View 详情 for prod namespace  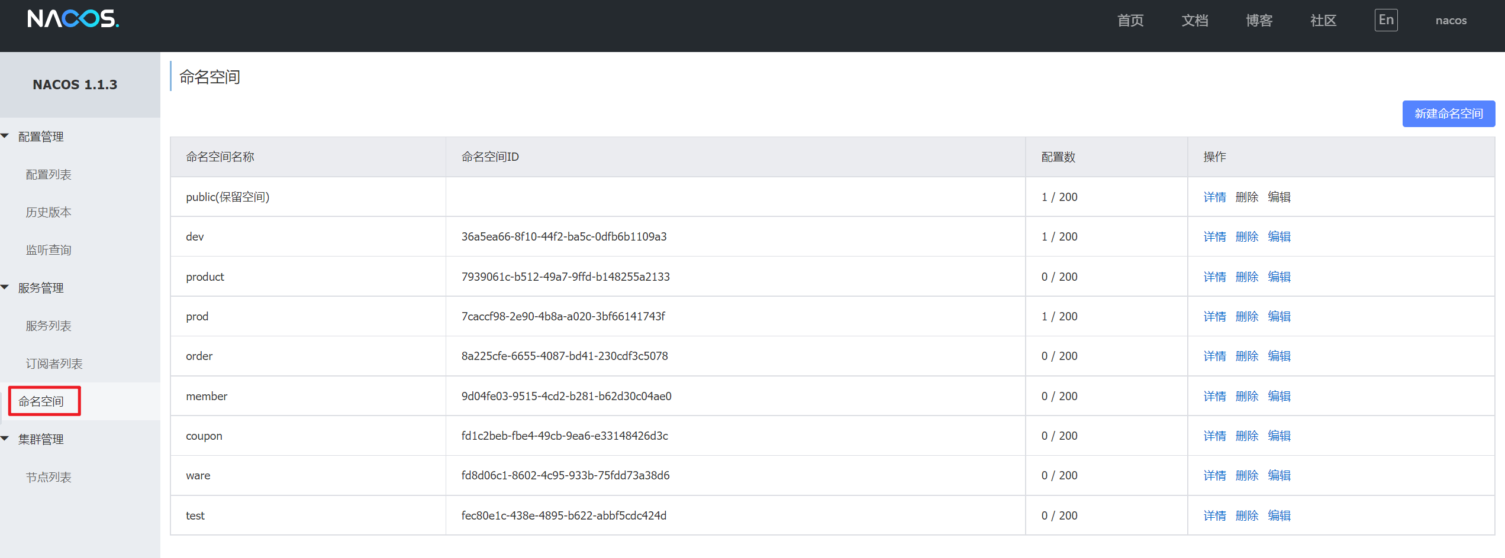1215,316
